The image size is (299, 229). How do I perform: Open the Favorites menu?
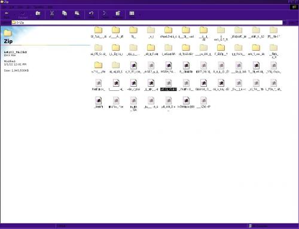[38, 7]
